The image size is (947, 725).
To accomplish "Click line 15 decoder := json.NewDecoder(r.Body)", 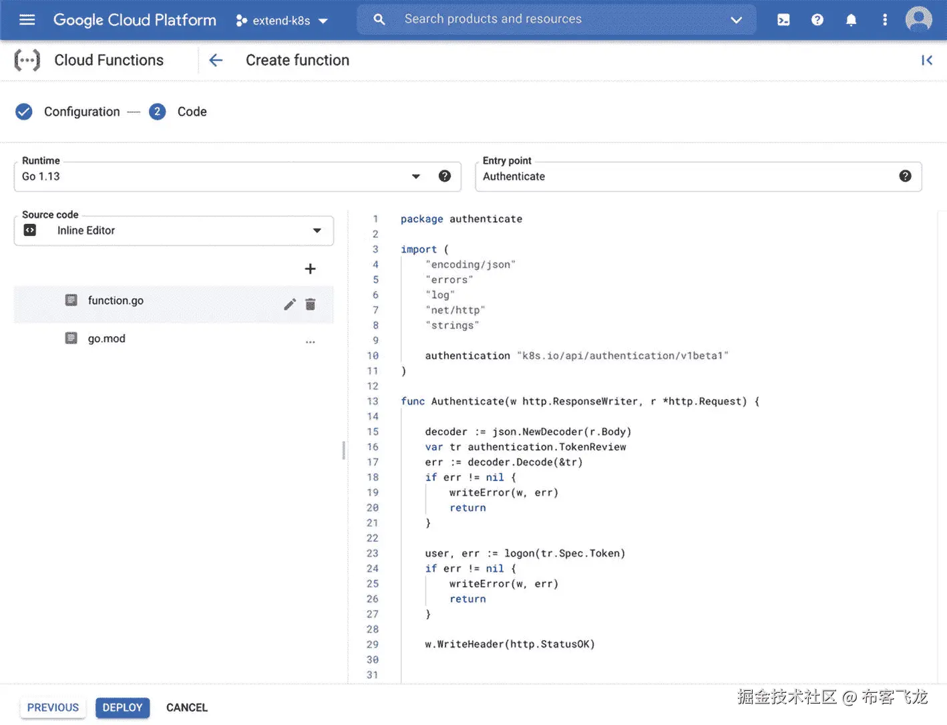I will click(x=528, y=432).
